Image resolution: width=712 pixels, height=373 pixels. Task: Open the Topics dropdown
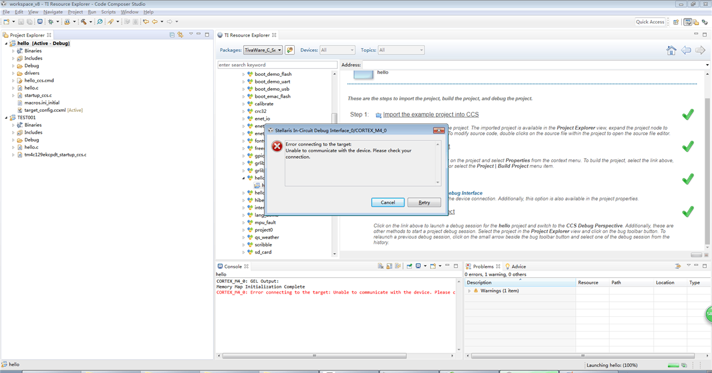pos(401,50)
